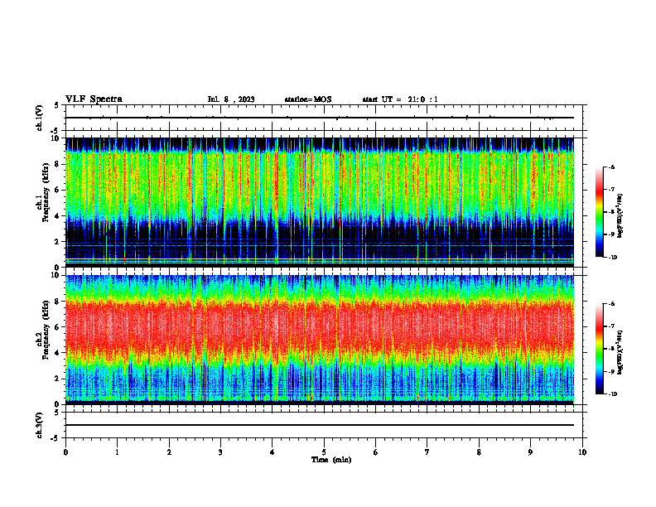Click the ch.2 spectrogram color scale bar
The height and width of the screenshot is (507, 656).
[x=600, y=349]
